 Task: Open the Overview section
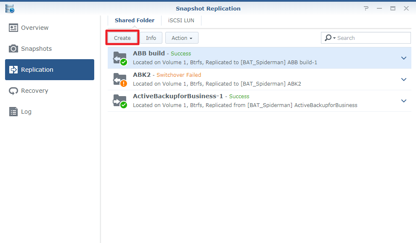50,28
